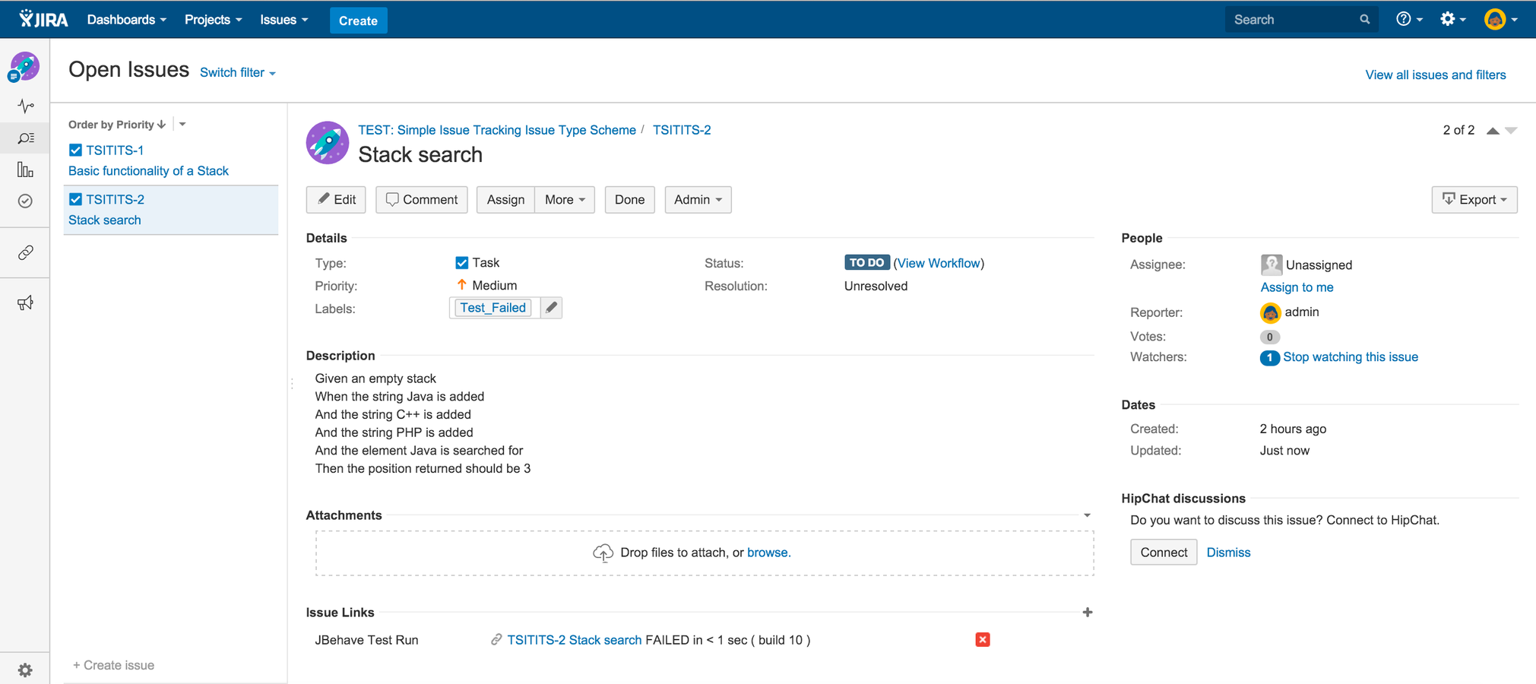Click the Task type icon in Details
The width and height of the screenshot is (1536, 684).
coord(461,263)
